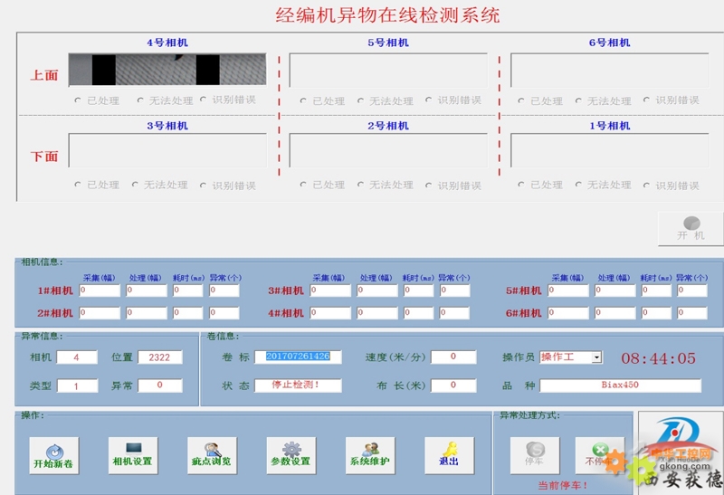The image size is (724, 495).
Task: Select 识别错误 under 6号相机
Action: tap(648, 100)
